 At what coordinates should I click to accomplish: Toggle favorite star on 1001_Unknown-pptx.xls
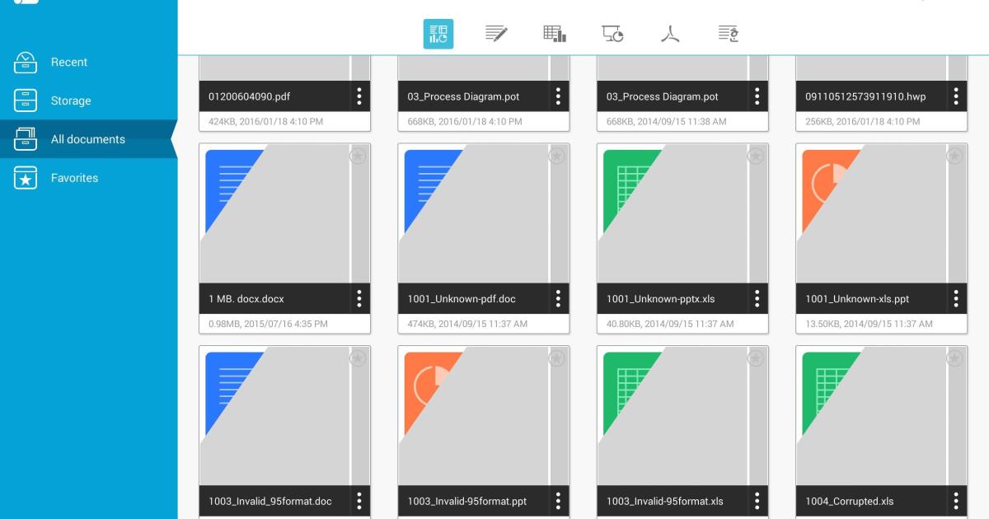click(756, 156)
